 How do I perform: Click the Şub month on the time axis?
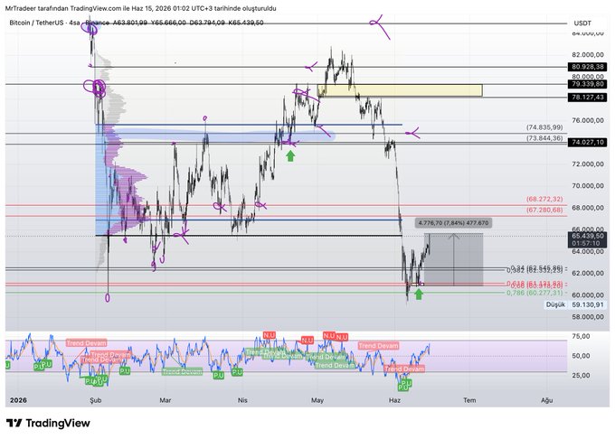(96, 400)
